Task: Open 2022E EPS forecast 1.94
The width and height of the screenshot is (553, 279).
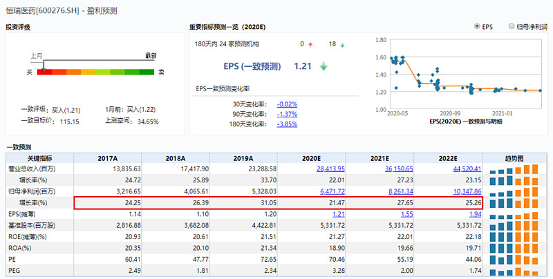Action: (475, 214)
